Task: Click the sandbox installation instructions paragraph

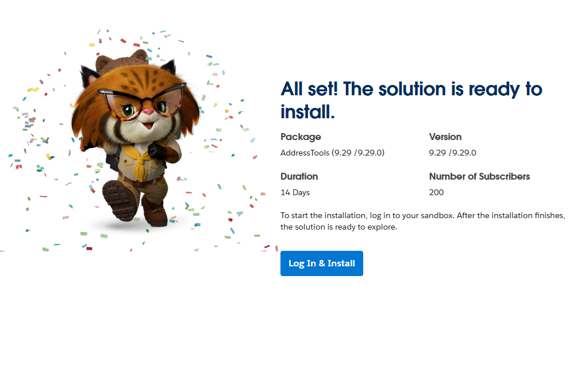Action: [x=422, y=221]
